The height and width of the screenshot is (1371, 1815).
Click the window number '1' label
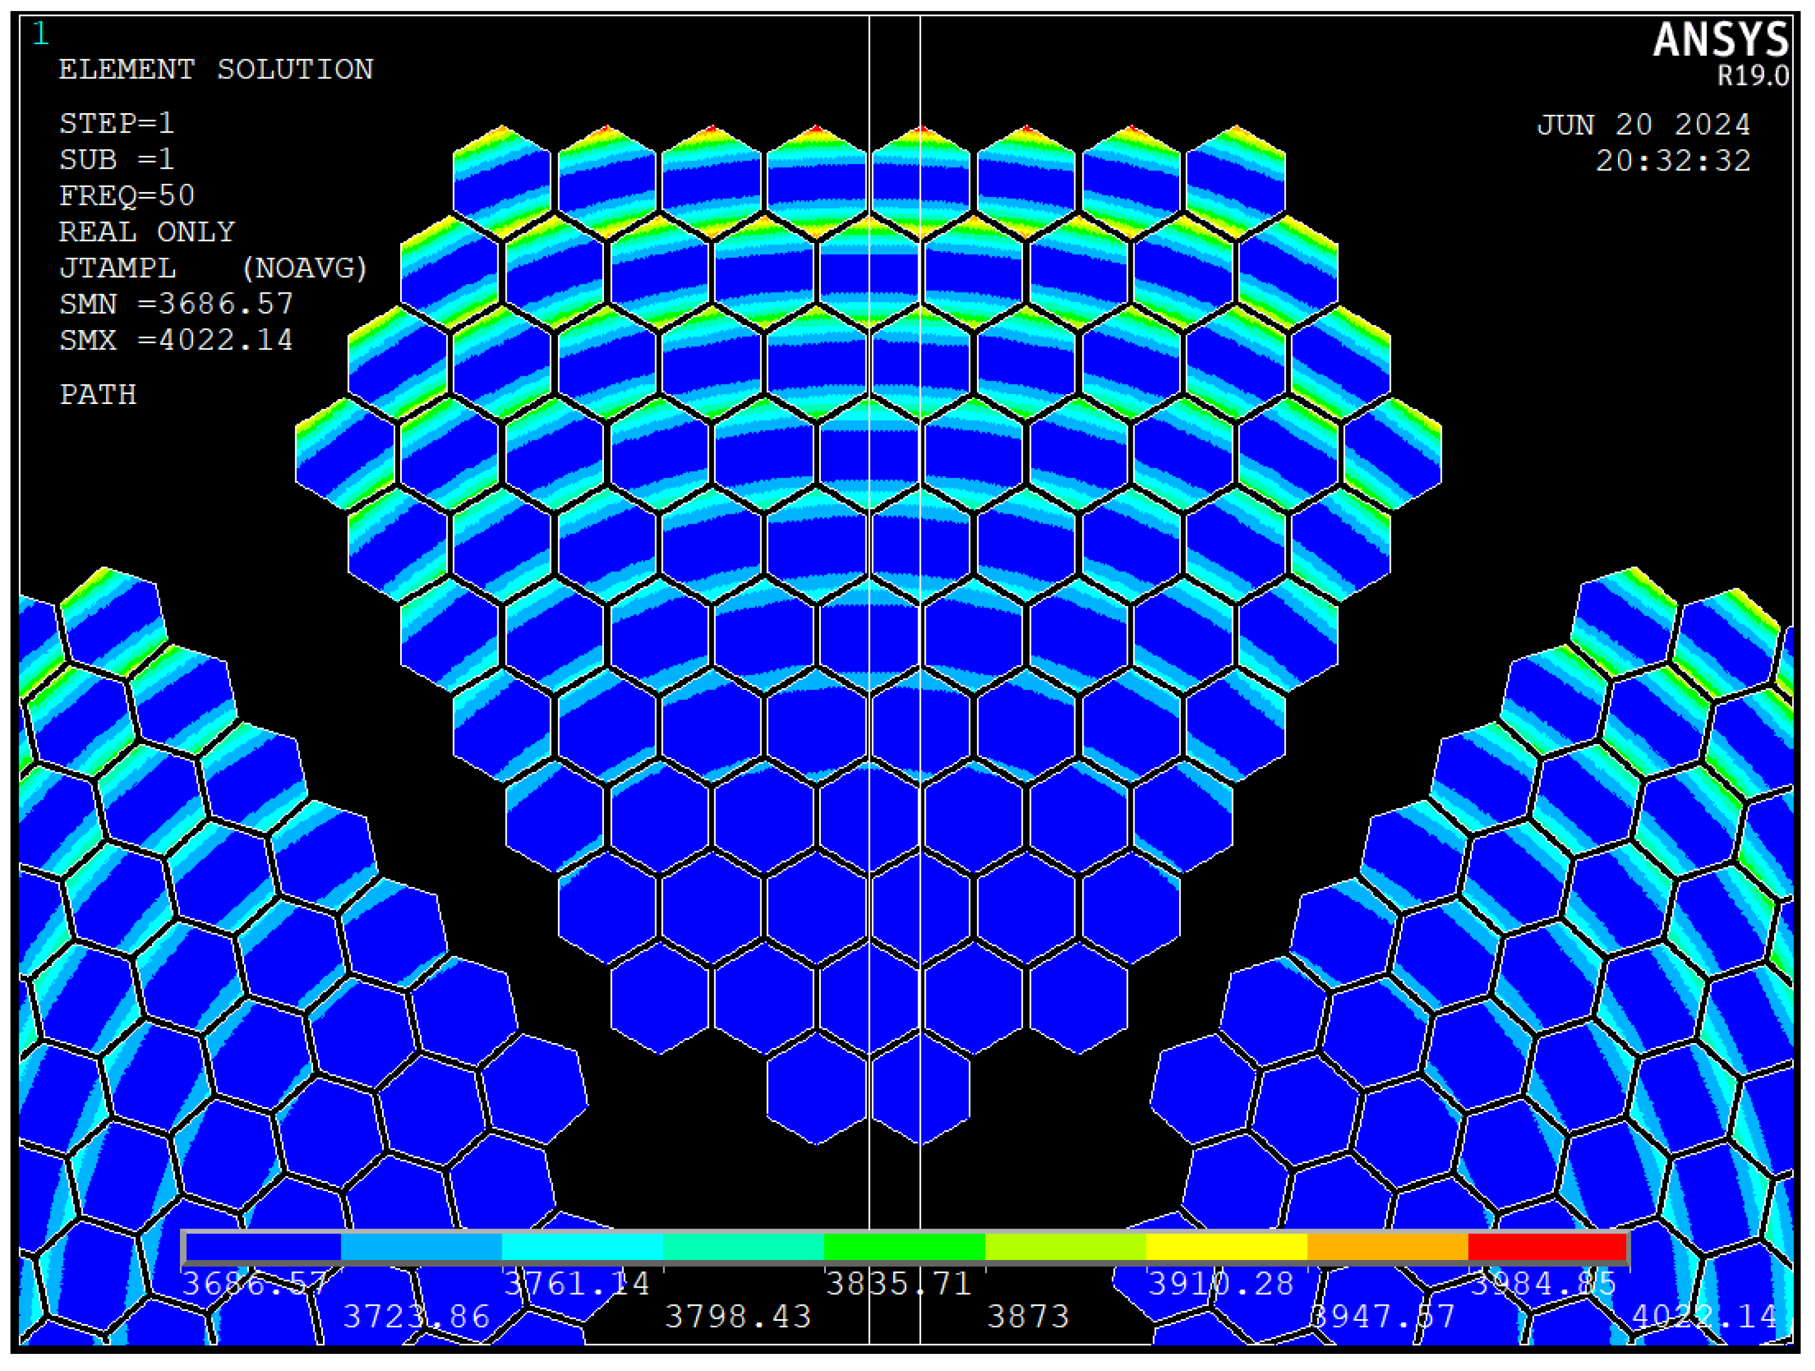[x=40, y=34]
